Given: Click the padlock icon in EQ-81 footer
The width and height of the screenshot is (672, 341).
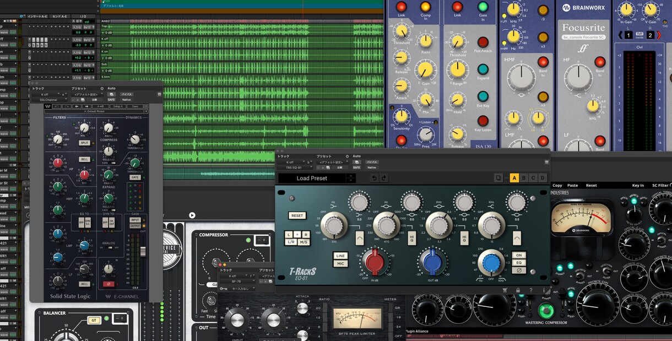Looking at the screenshot, I should (x=518, y=290).
